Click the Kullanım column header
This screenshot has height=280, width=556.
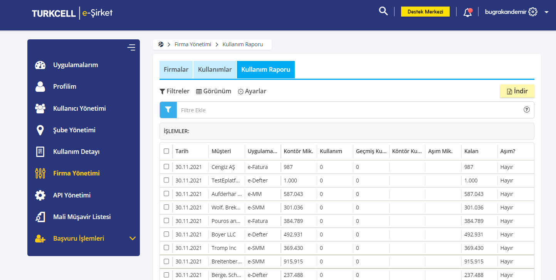[x=331, y=151]
